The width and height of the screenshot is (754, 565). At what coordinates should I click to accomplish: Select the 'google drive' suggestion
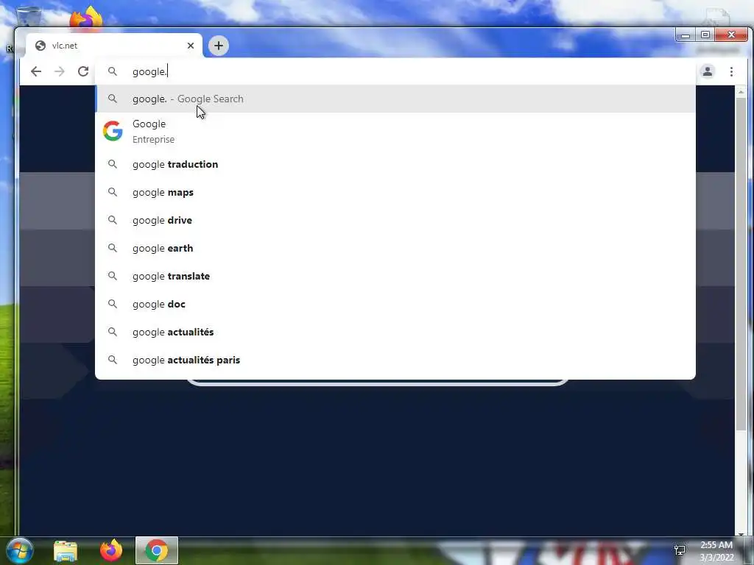pyautogui.click(x=395, y=220)
